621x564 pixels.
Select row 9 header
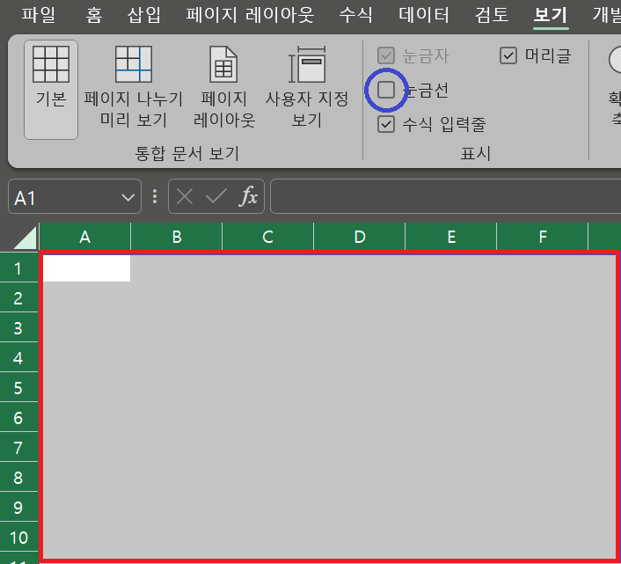click(x=18, y=508)
